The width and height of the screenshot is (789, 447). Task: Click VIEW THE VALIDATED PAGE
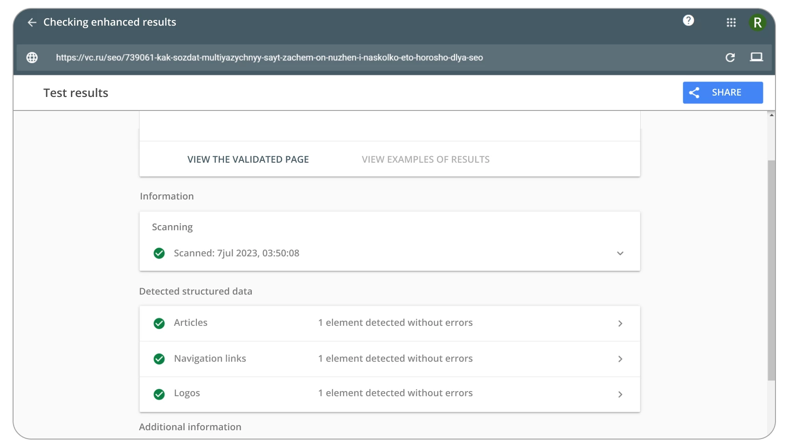(248, 159)
